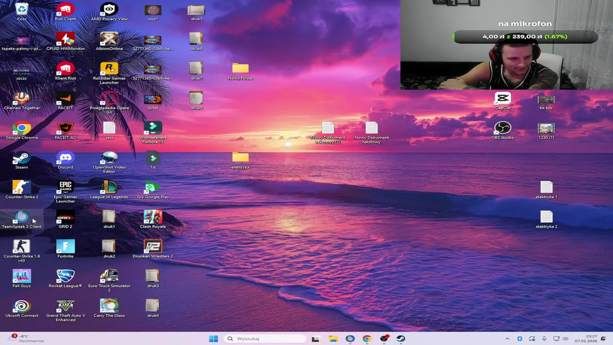Open the Windows Start menu
Screen dimensions: 613x345
point(214,339)
